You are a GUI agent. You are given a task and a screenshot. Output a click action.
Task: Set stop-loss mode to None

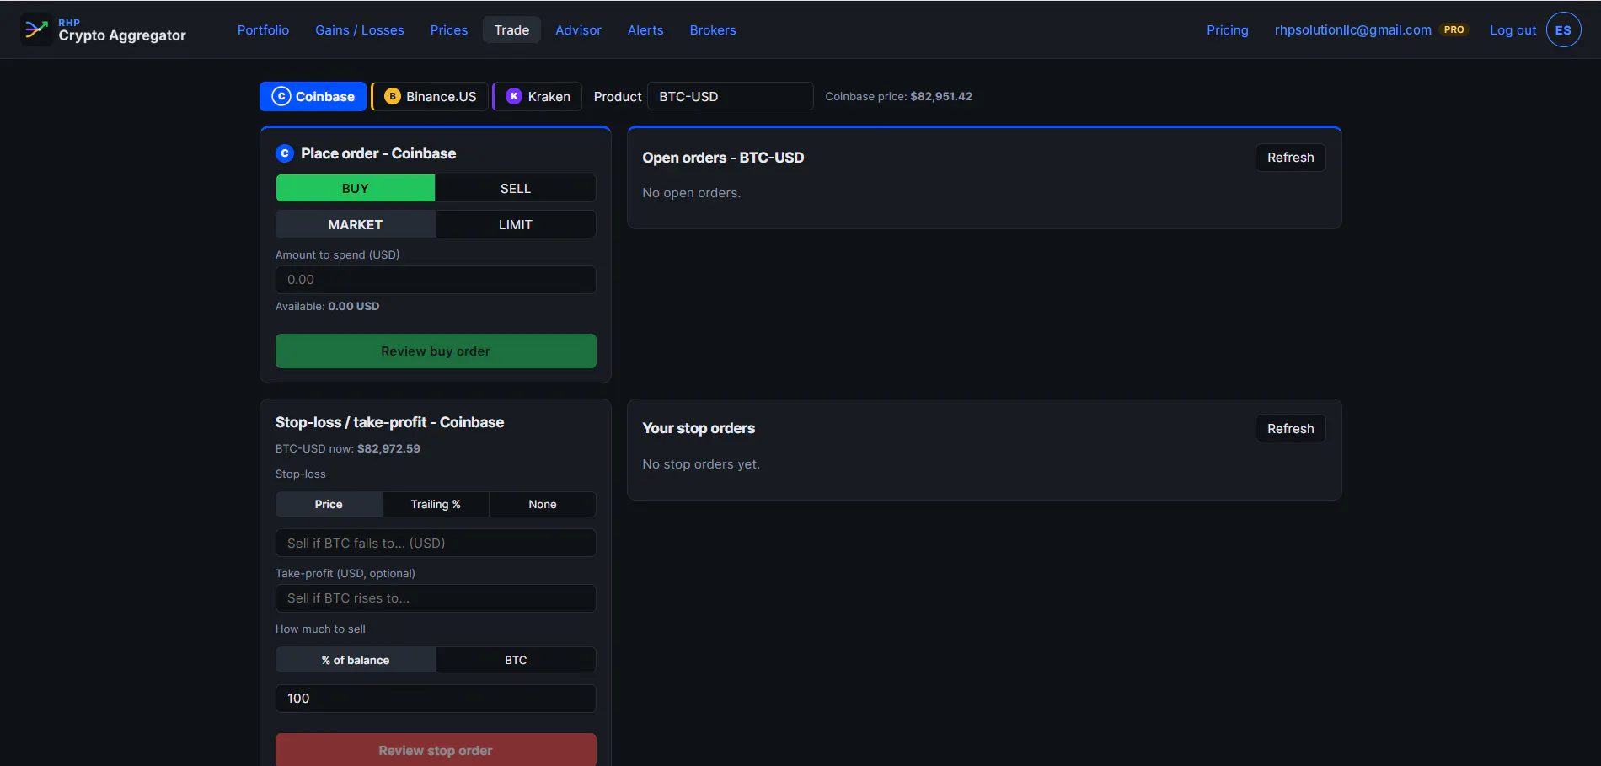(543, 504)
